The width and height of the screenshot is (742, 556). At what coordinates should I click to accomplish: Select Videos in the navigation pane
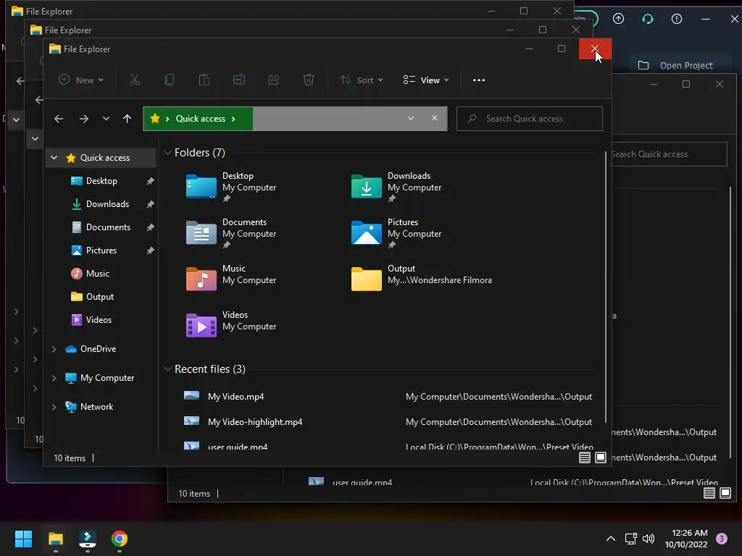coord(99,319)
